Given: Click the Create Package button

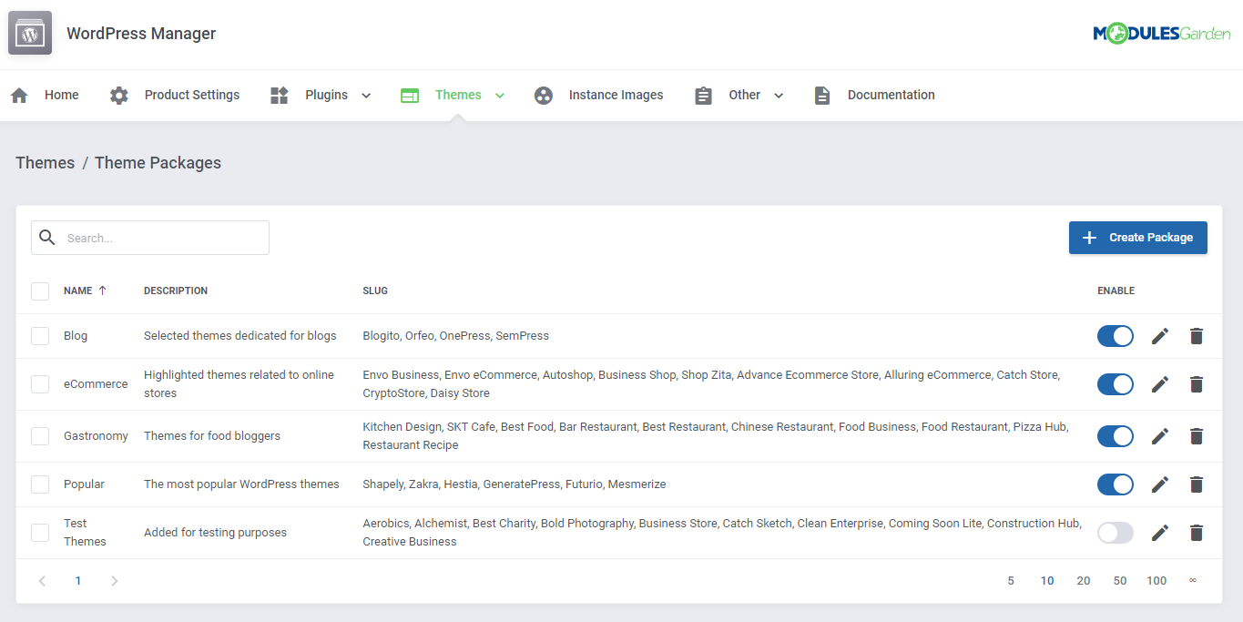Looking at the screenshot, I should [x=1137, y=237].
